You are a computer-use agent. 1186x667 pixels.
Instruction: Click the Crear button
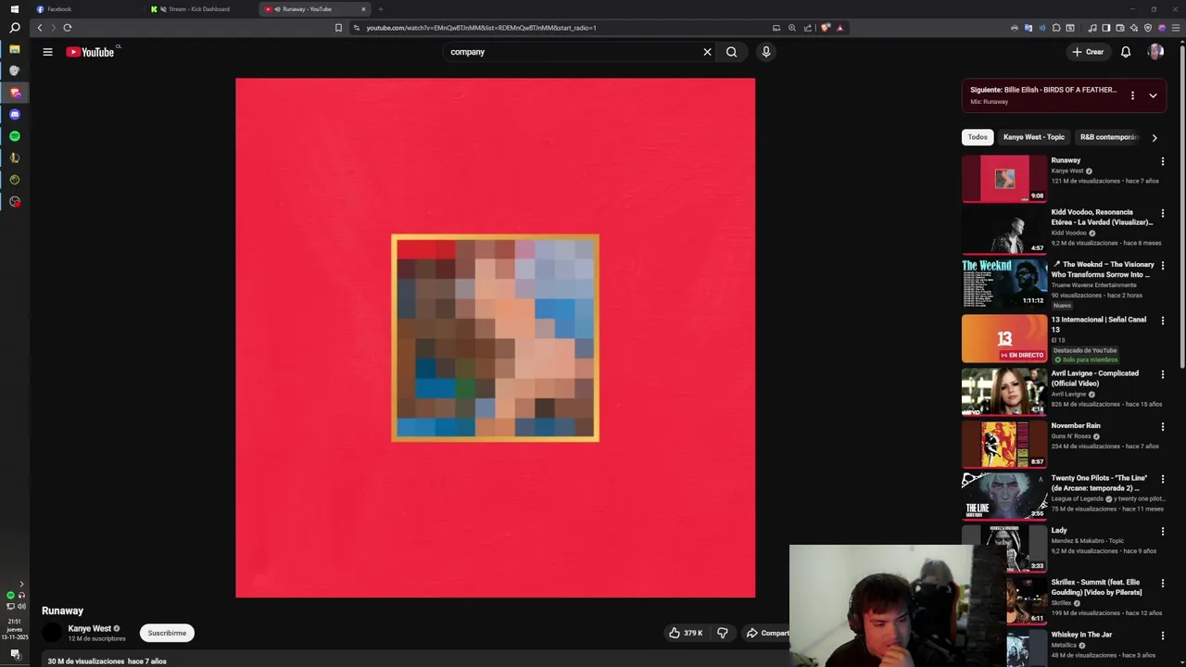1088,52
